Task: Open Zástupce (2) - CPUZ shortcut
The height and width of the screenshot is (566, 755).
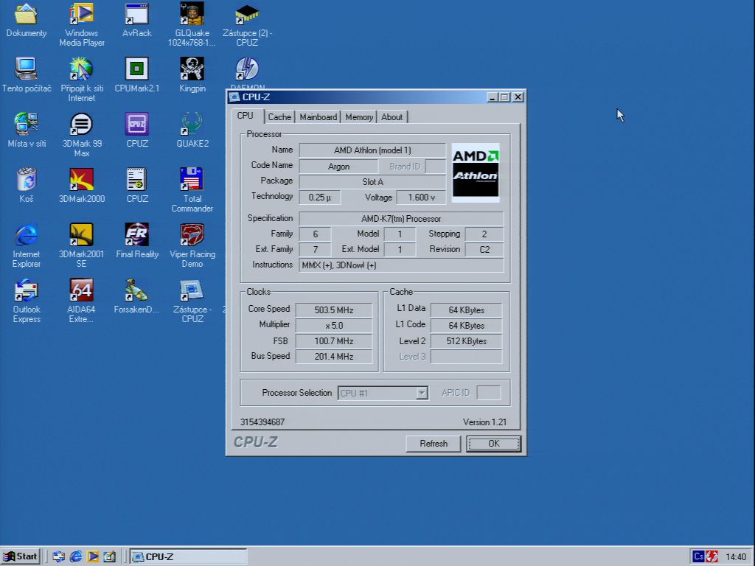Action: [x=247, y=15]
